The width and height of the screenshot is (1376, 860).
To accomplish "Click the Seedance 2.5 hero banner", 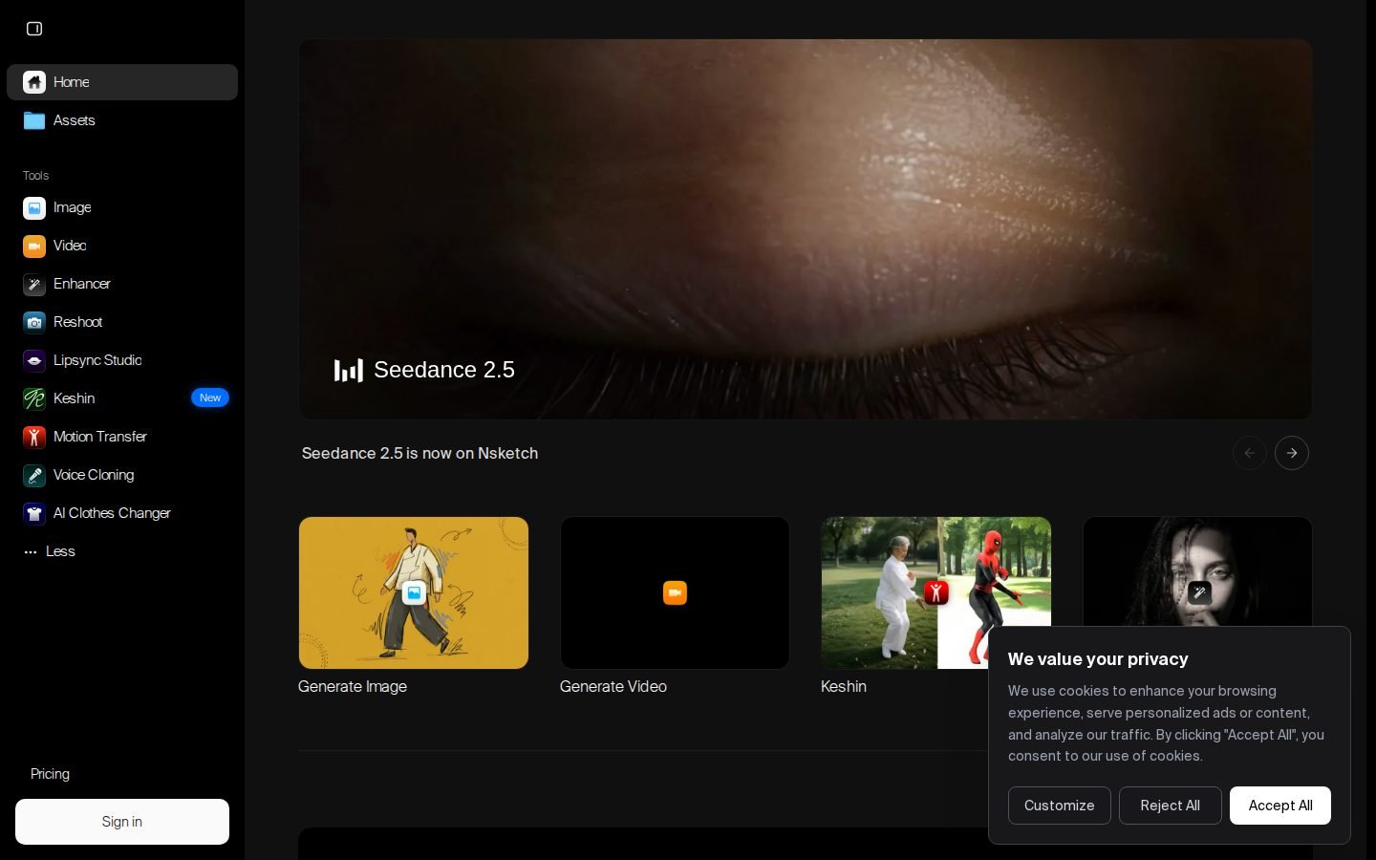I will tap(806, 229).
